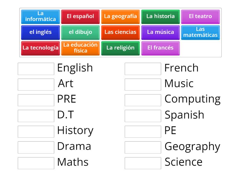
Task: Click the empty box beside English
Action: click(x=36, y=69)
